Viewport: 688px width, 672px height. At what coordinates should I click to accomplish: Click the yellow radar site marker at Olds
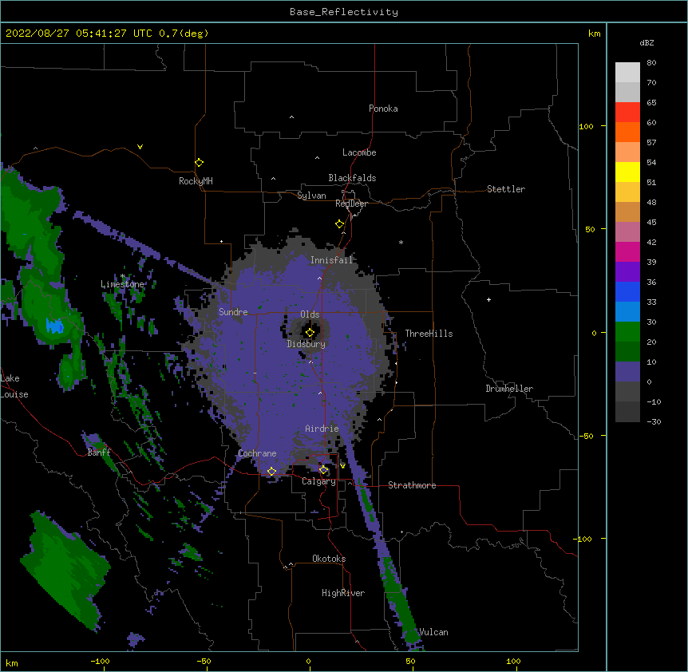pyautogui.click(x=310, y=332)
